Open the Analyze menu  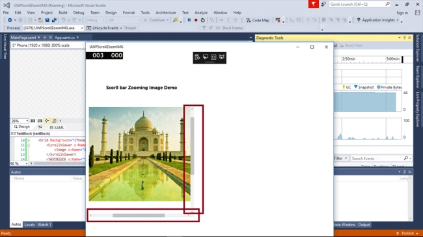(201, 12)
